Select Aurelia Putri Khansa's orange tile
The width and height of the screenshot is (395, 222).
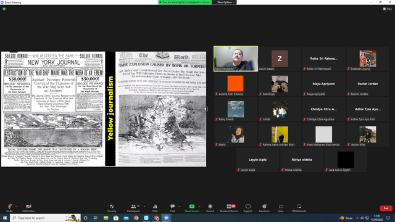[x=236, y=84]
